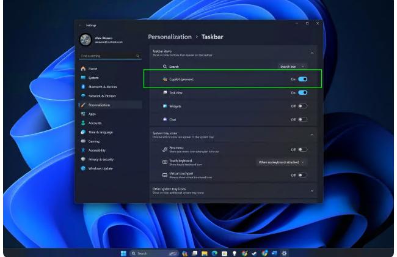Open the Network & internet section

(103, 96)
